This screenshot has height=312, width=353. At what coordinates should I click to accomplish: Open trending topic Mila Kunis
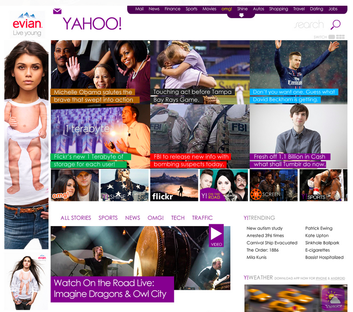tap(257, 257)
